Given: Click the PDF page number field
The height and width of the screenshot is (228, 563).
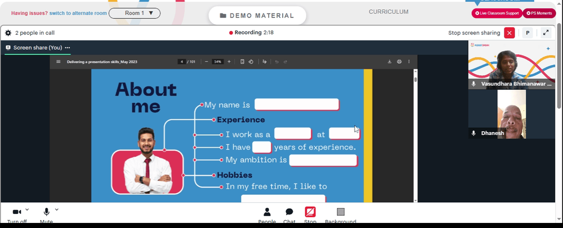Looking at the screenshot, I should (182, 62).
